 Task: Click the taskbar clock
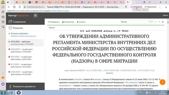[x=162, y=93]
